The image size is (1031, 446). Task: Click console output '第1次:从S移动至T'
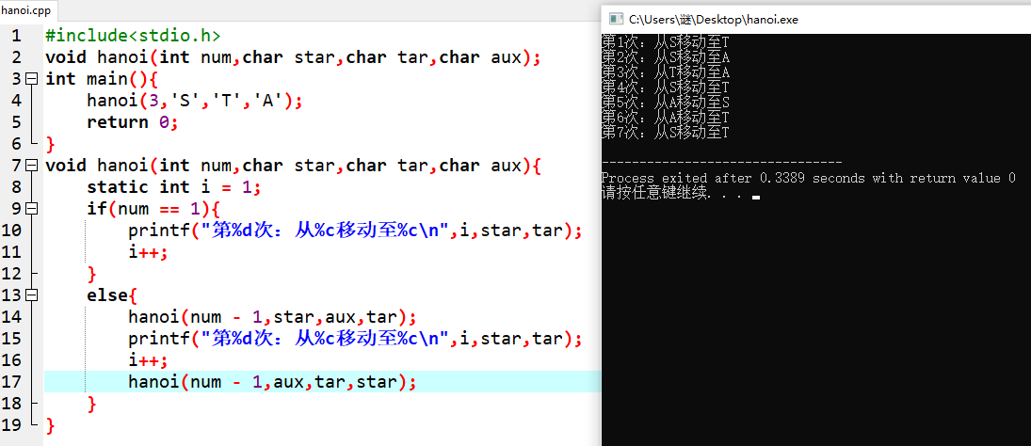(x=666, y=41)
